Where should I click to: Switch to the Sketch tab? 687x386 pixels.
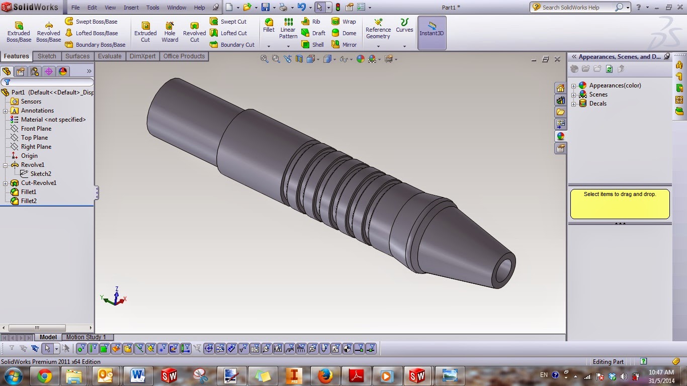tap(47, 56)
